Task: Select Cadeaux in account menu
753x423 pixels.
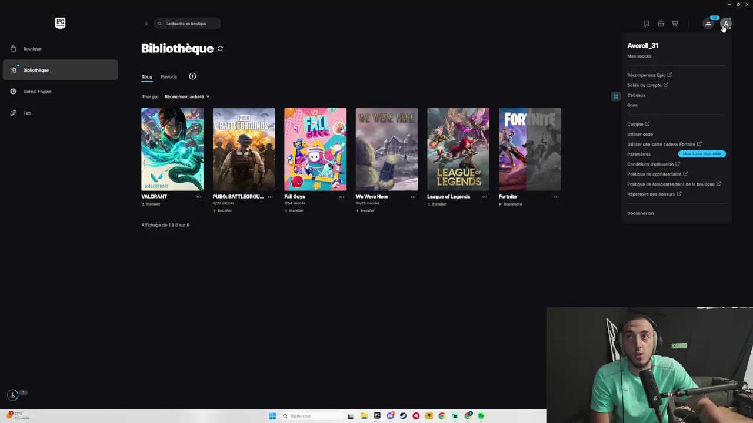Action: point(637,95)
